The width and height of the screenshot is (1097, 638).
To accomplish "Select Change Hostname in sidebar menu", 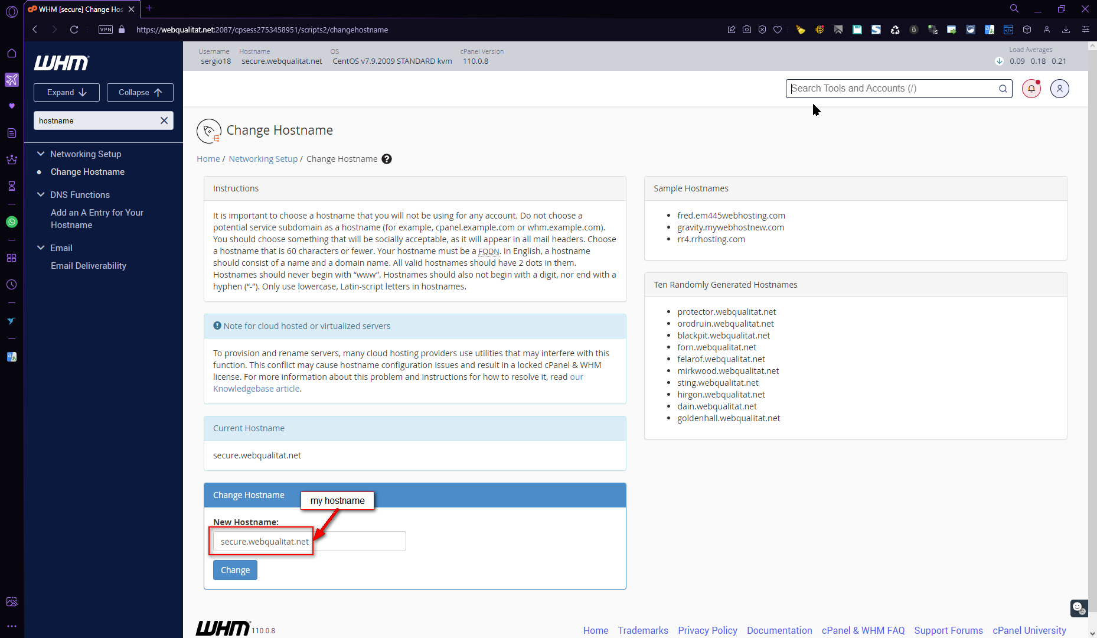I will [87, 172].
